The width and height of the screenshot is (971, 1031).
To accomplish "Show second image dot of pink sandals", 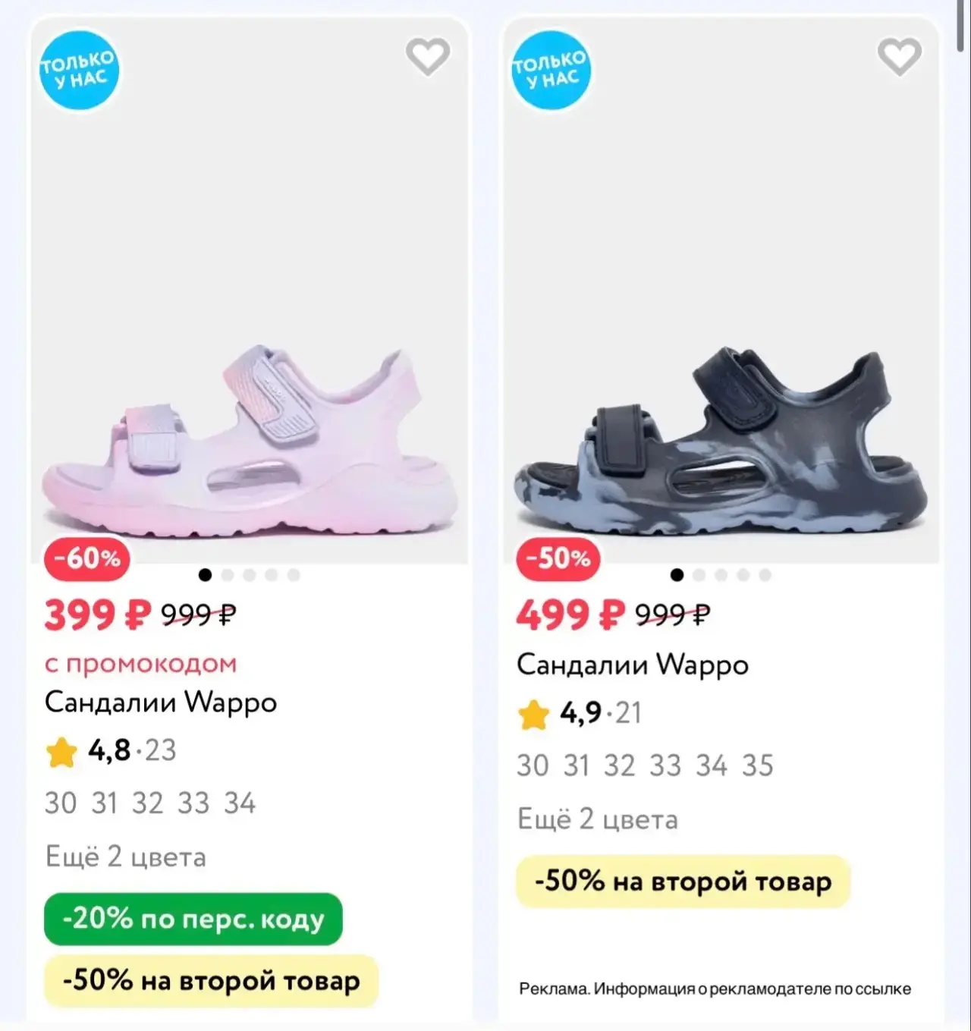I will tap(227, 575).
